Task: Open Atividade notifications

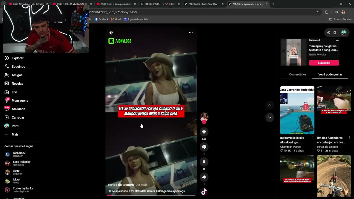Action: point(15,109)
